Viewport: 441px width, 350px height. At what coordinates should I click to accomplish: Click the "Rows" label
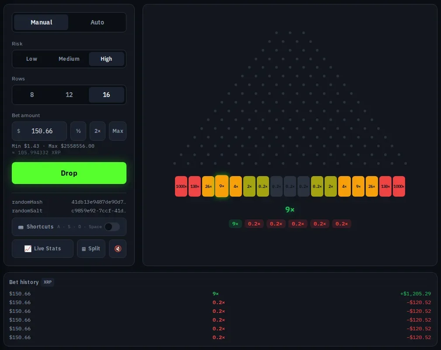click(x=18, y=79)
